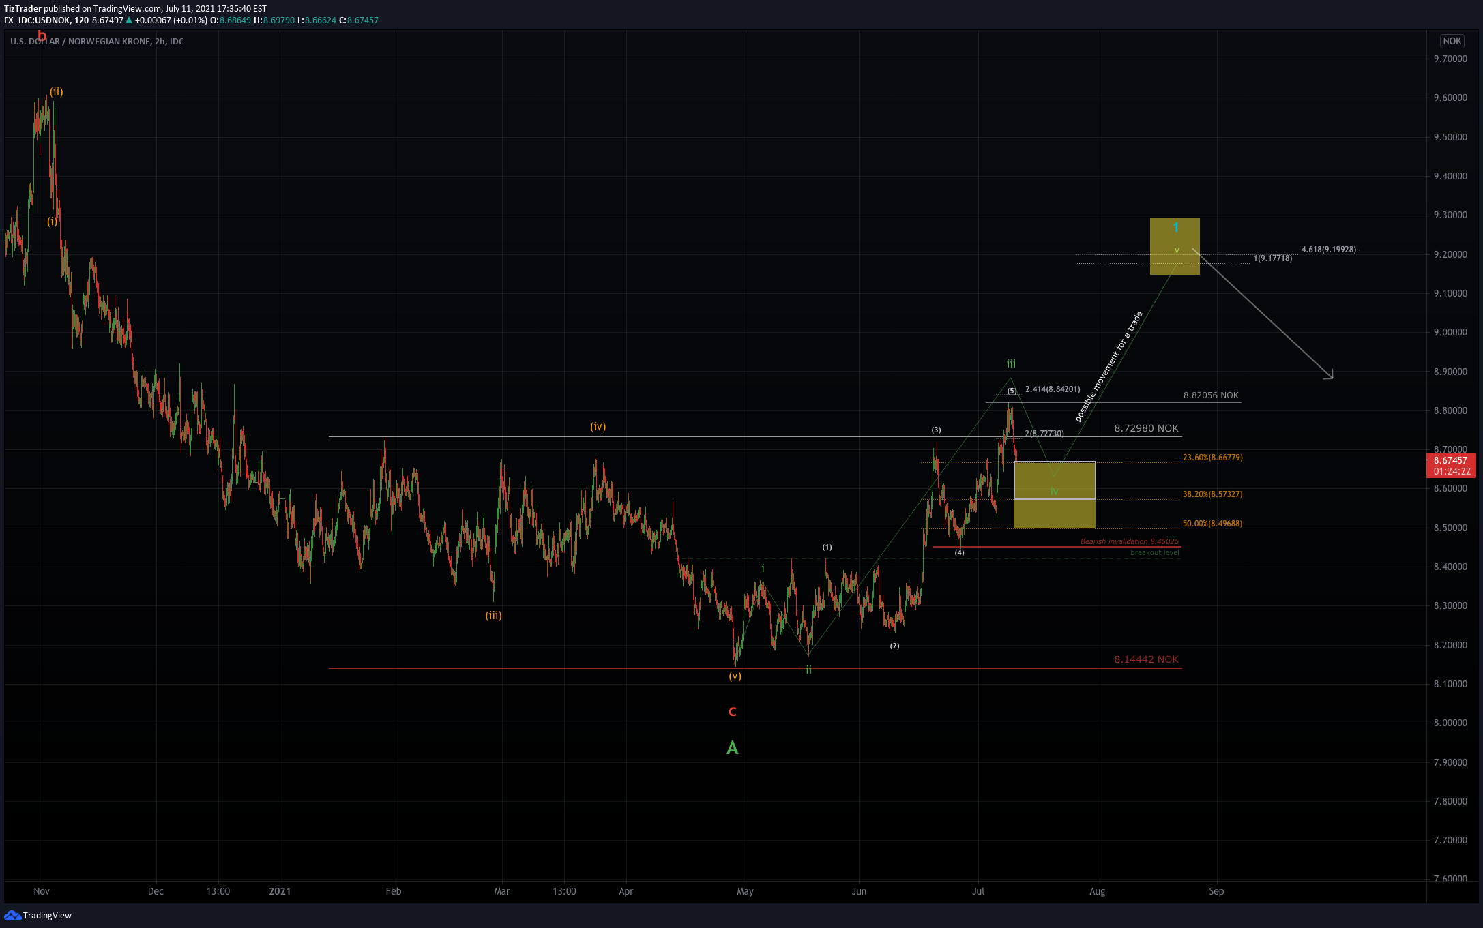Screen dimensions: 1483x928
Task: Click the 8.00000 price axis label
Action: click(1450, 723)
